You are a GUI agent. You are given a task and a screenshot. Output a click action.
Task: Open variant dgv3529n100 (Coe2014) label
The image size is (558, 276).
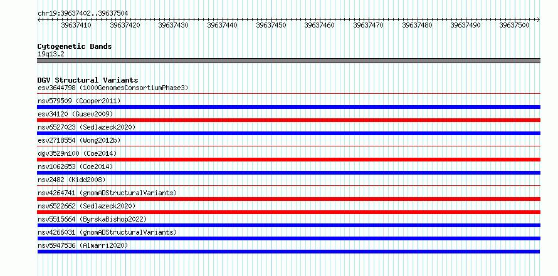click(77, 153)
